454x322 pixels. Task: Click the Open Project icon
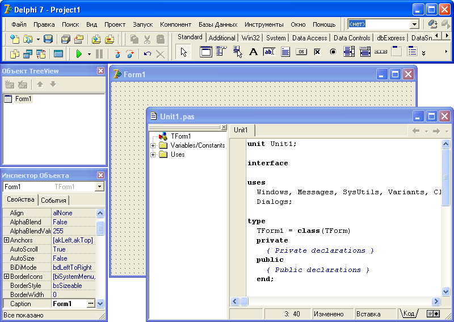tap(78, 39)
